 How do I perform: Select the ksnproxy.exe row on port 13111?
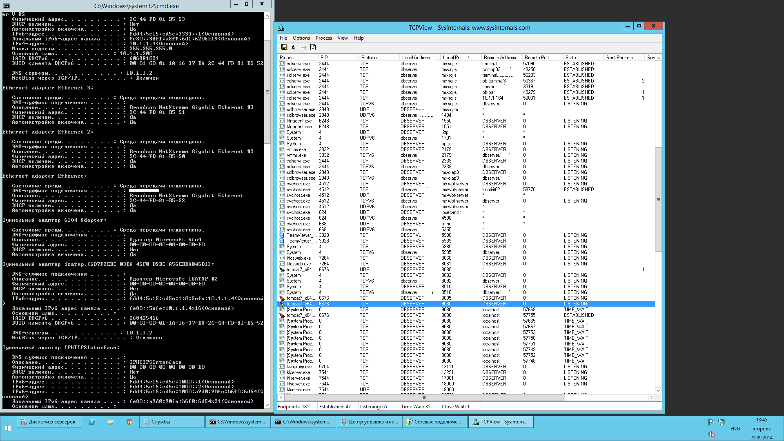pos(466,367)
